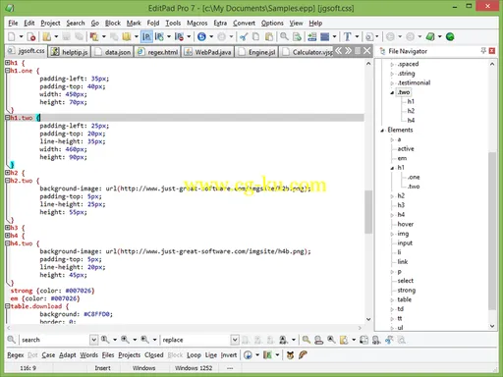Fold the table.download block in the gutter
The height and width of the screenshot is (377, 503).
[7, 306]
